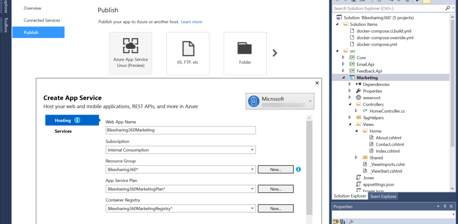The image size is (458, 224).
Task: Click the Dependencies node icon
Action: (359, 84)
